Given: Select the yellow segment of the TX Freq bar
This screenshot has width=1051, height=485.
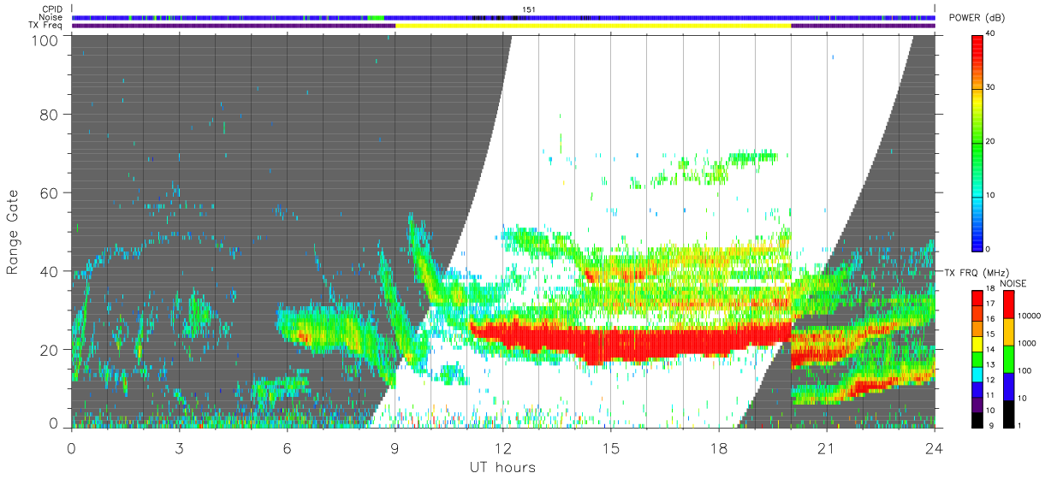Looking at the screenshot, I should pos(593,26).
